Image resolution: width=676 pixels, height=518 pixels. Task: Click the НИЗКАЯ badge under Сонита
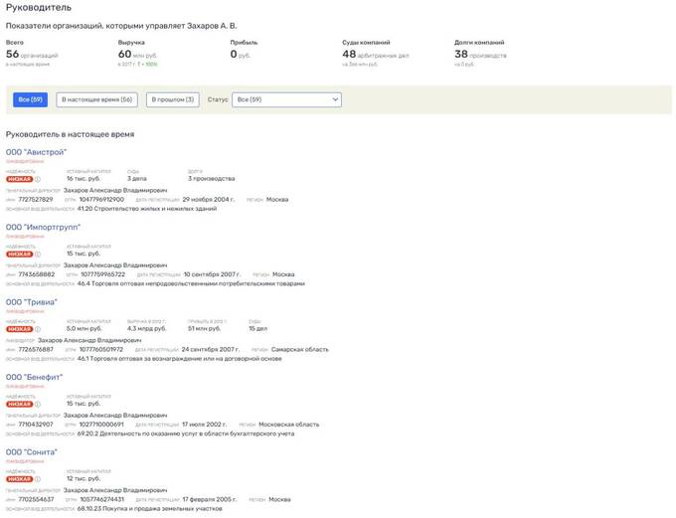click(20, 479)
